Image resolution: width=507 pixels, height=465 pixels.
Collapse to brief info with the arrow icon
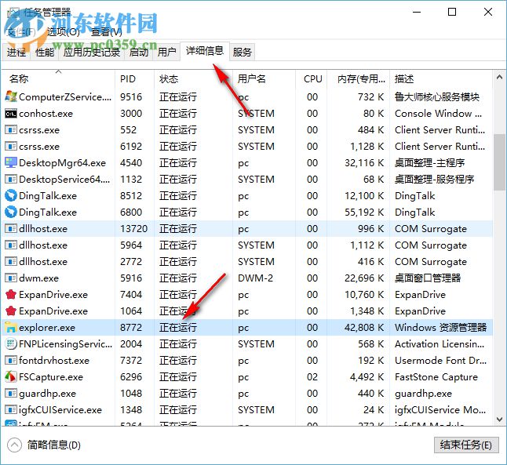pos(15,445)
